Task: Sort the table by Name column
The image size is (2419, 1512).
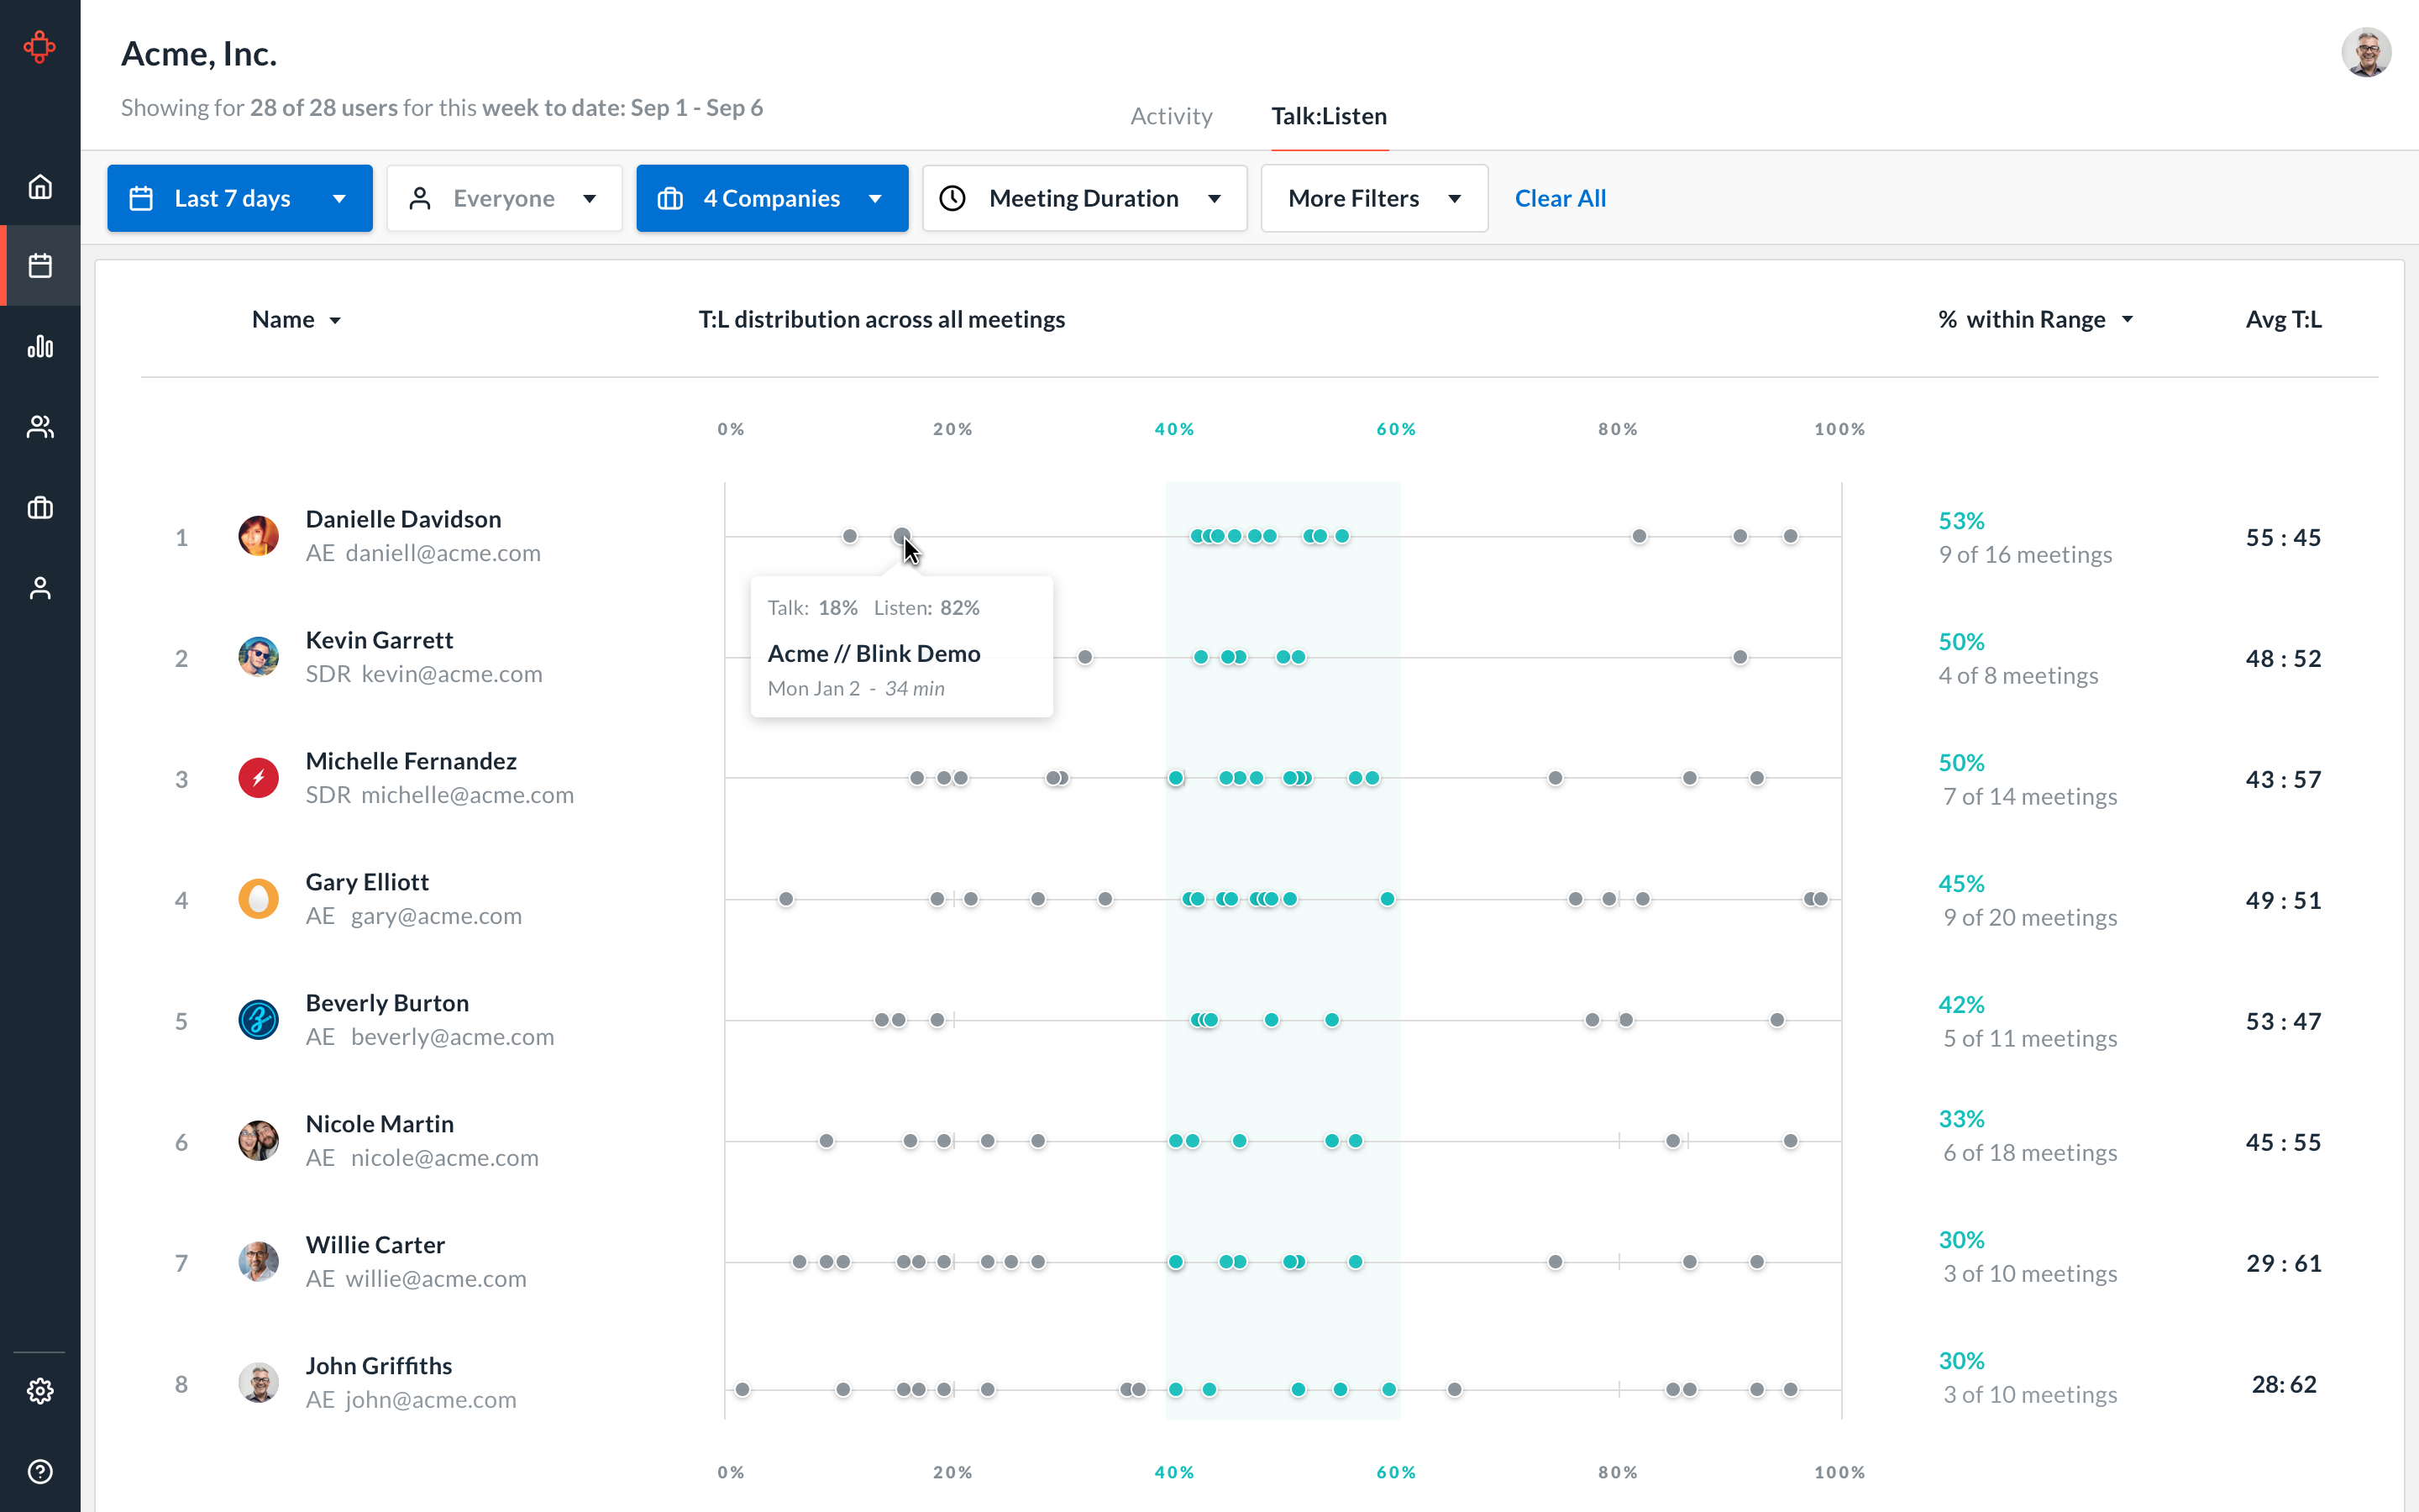Action: click(x=296, y=319)
